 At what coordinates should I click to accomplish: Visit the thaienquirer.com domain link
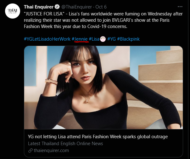coord(51,150)
